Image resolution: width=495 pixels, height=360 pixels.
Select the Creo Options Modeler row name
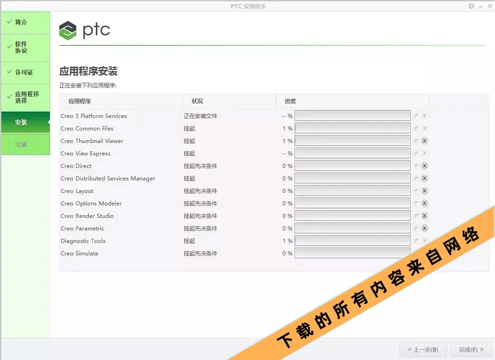(x=91, y=203)
